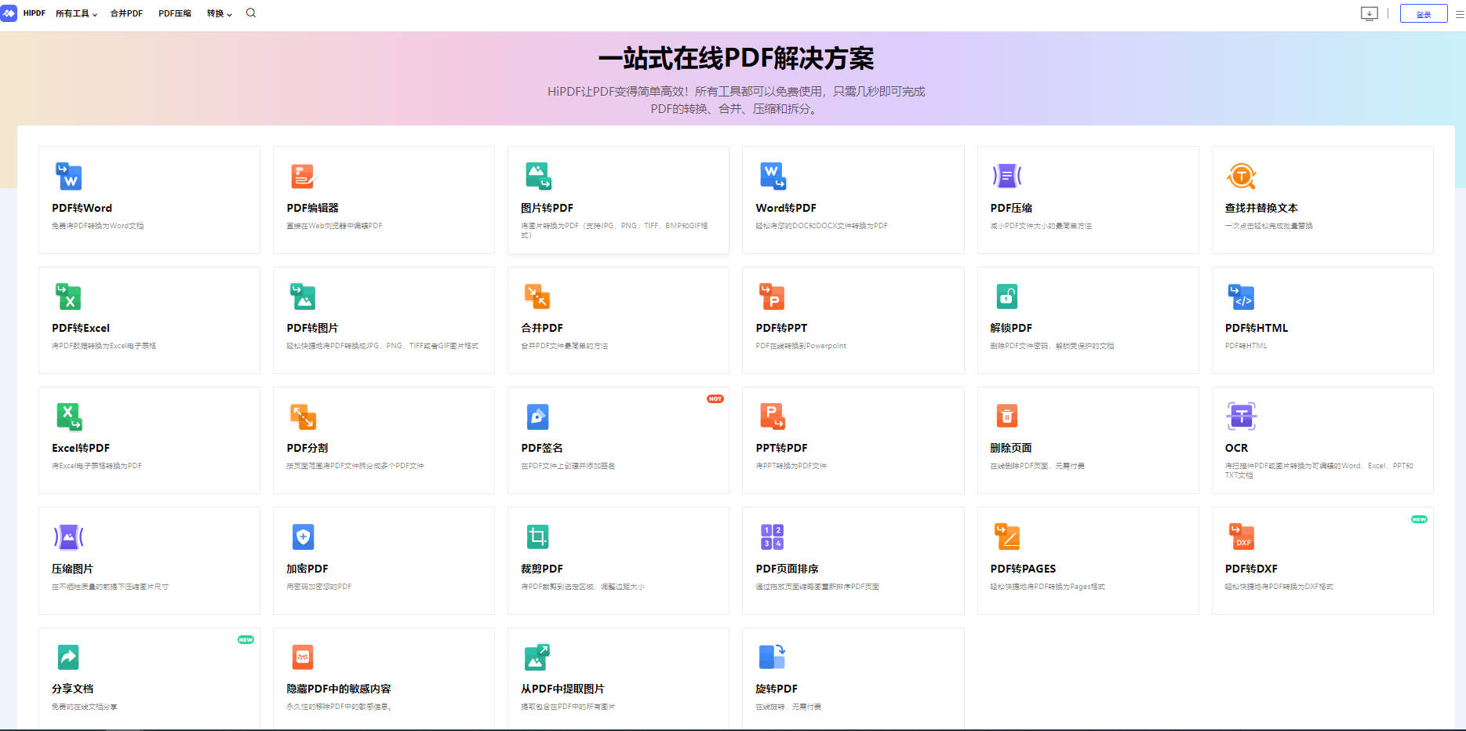Click the 登录 login button

pyautogui.click(x=1424, y=14)
